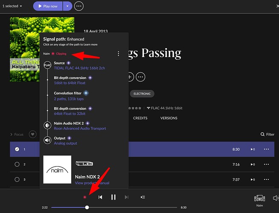The width and height of the screenshot is (279, 213).
Task: Click the Naim Audio NDX 2 speaker icon
Action: (x=48, y=125)
